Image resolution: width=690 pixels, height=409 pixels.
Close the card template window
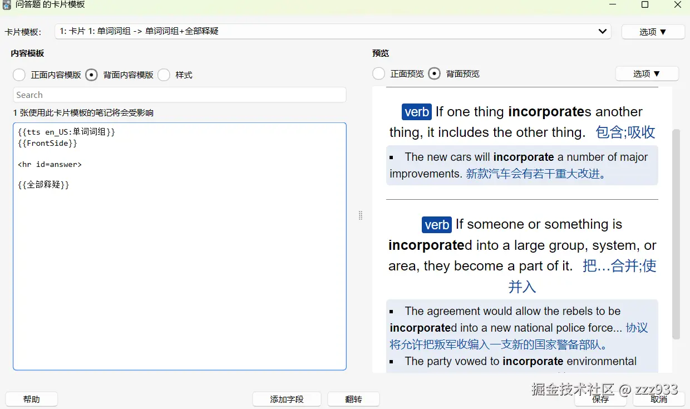point(677,5)
